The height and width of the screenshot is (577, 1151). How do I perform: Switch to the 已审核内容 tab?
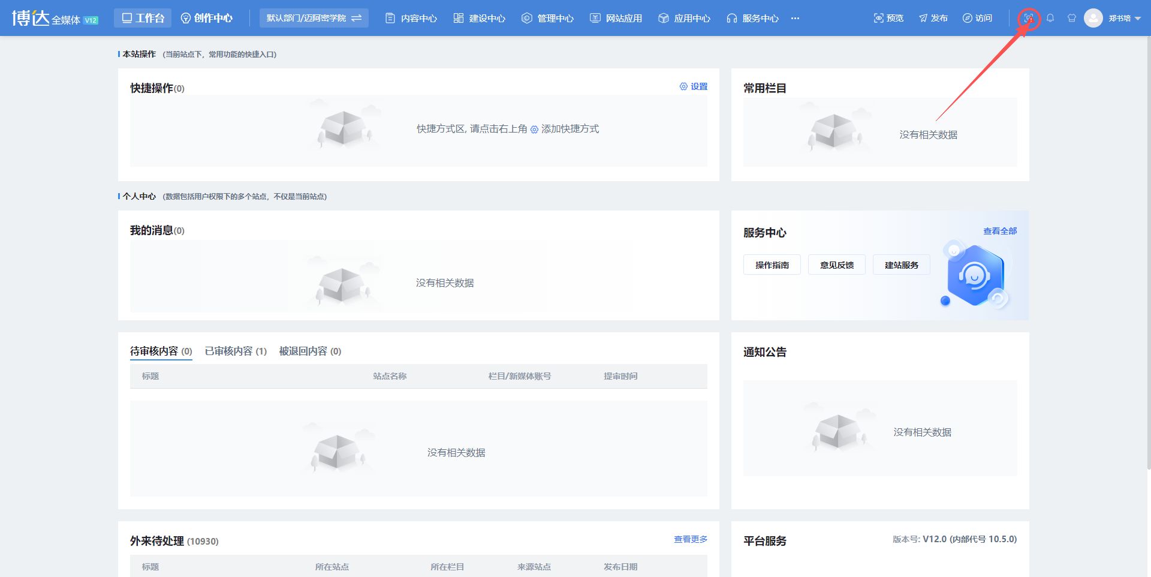(236, 351)
